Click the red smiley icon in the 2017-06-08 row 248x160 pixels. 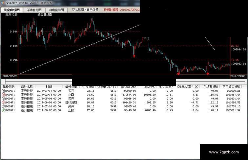4,103
